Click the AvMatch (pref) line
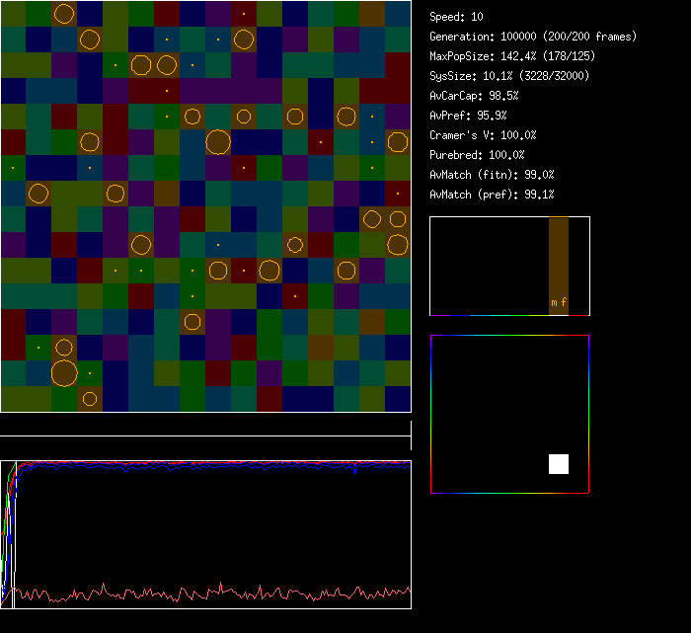691x633 pixels. coord(492,195)
